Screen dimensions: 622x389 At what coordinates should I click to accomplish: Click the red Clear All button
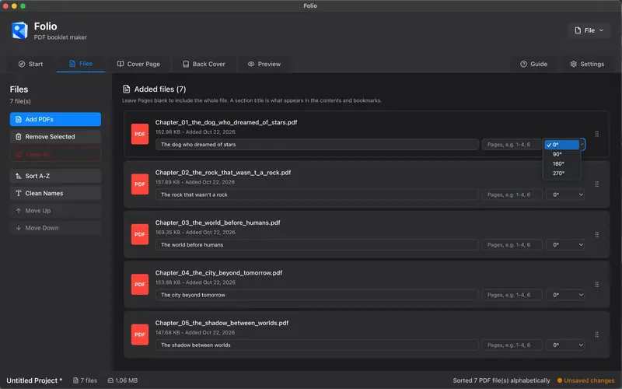(55, 154)
